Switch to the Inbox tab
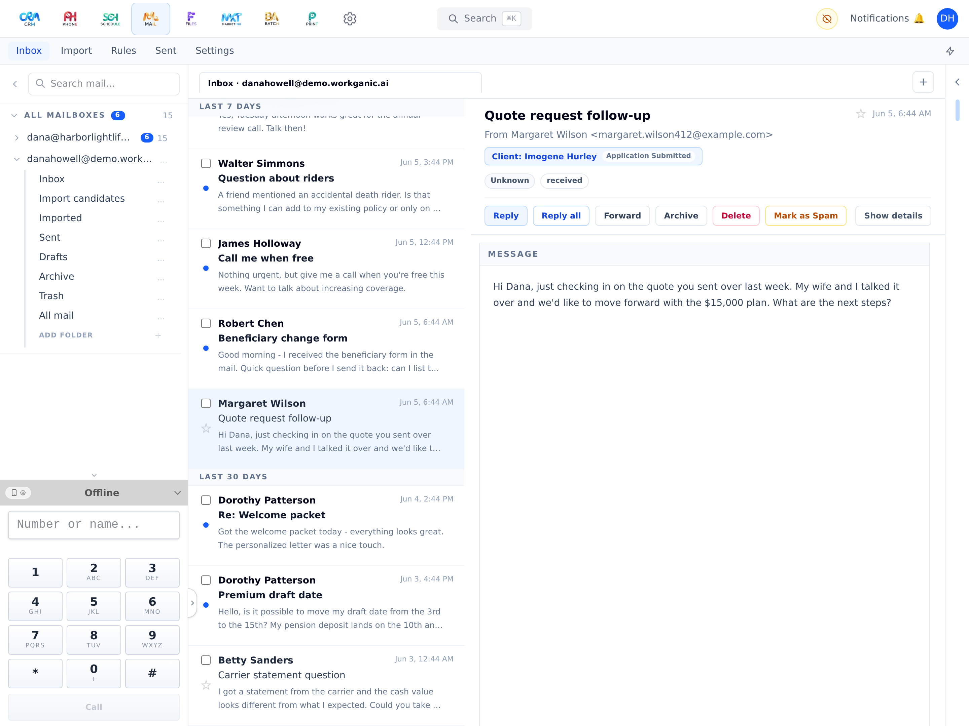Viewport: 969px width, 726px height. click(29, 51)
